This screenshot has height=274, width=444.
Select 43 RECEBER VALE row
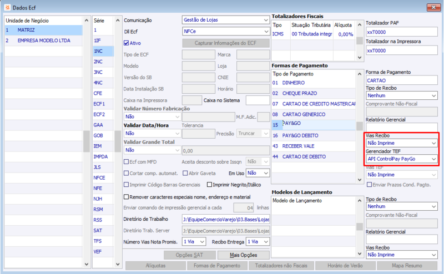(314, 146)
